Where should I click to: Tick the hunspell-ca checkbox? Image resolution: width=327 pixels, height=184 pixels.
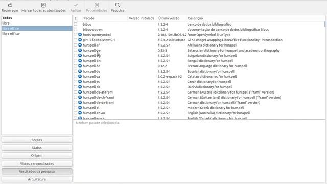(75, 76)
